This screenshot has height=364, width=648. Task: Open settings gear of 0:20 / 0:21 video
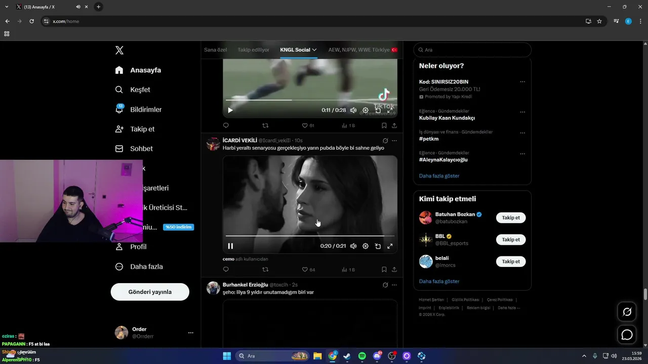click(366, 246)
